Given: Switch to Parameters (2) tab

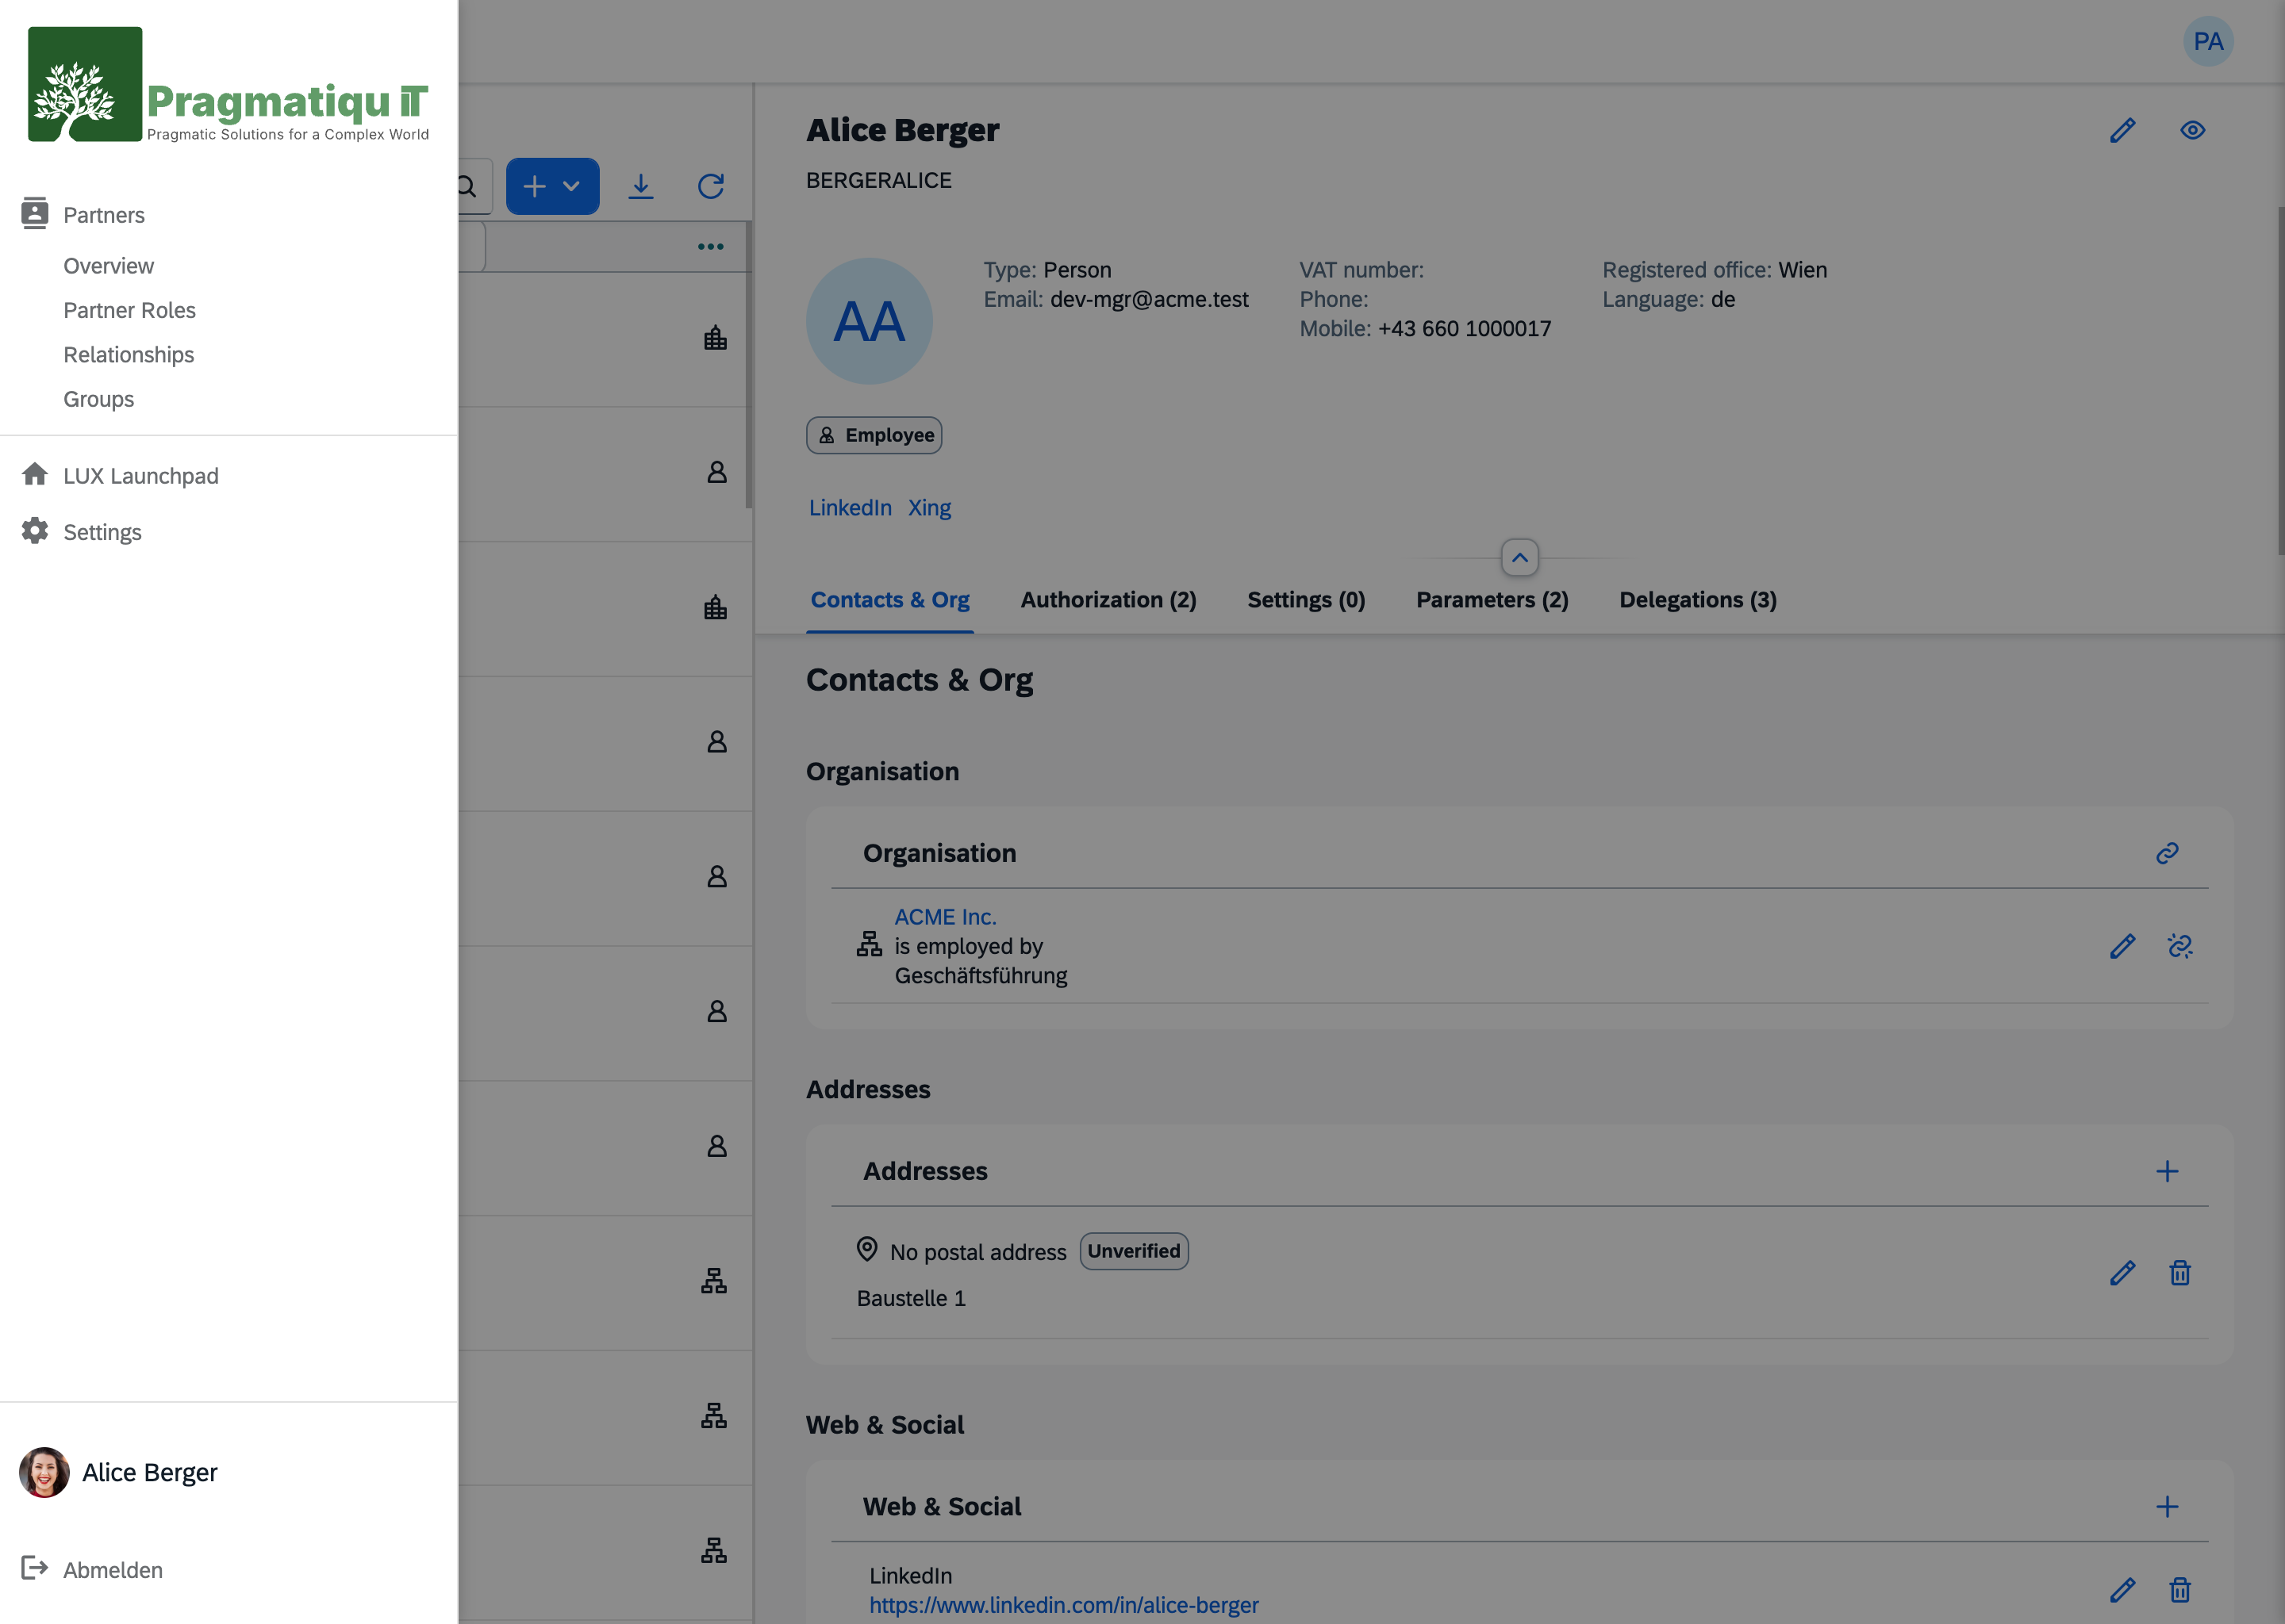Looking at the screenshot, I should [1492, 600].
